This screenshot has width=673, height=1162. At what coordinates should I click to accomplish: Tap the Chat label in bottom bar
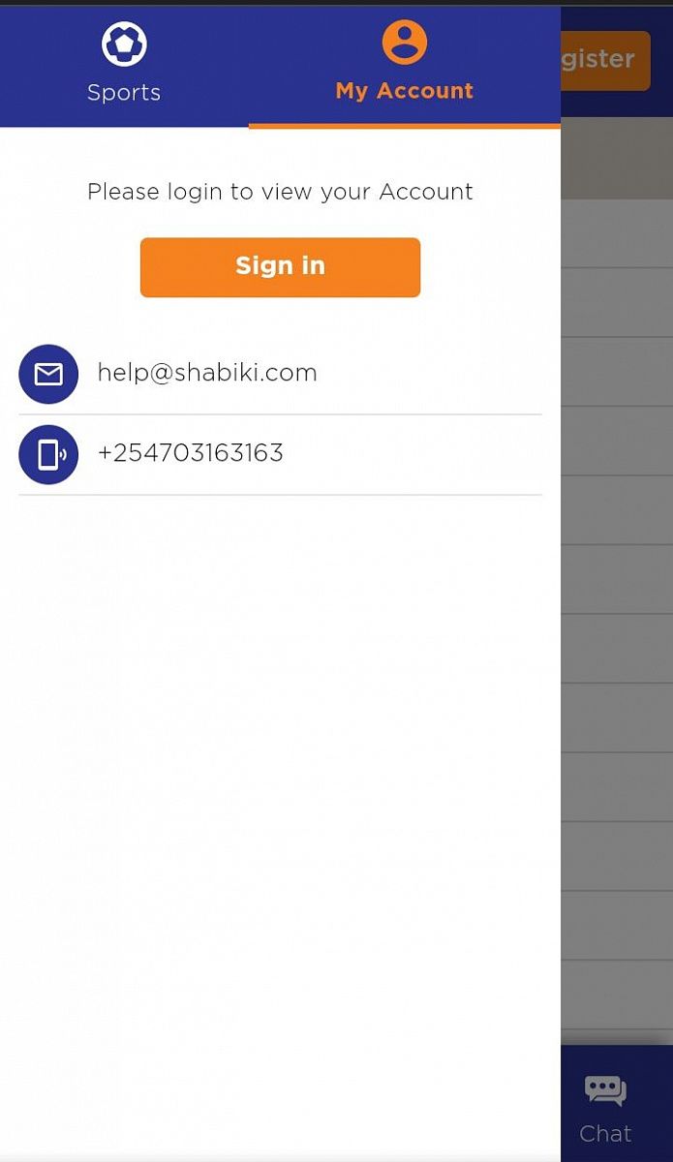pos(605,1133)
